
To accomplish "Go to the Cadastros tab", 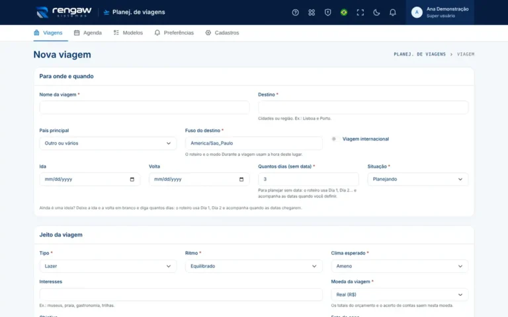I will 222,32.
